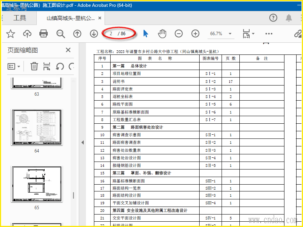The image size is (303, 227).
Task: Rotate pages counterclockwise
Action: pyautogui.click(x=60, y=67)
